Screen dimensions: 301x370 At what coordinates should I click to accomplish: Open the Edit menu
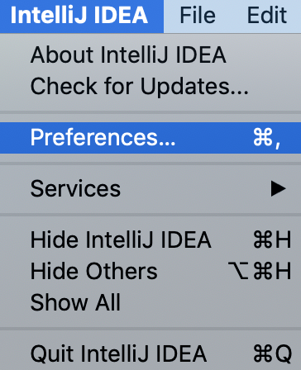click(x=266, y=16)
